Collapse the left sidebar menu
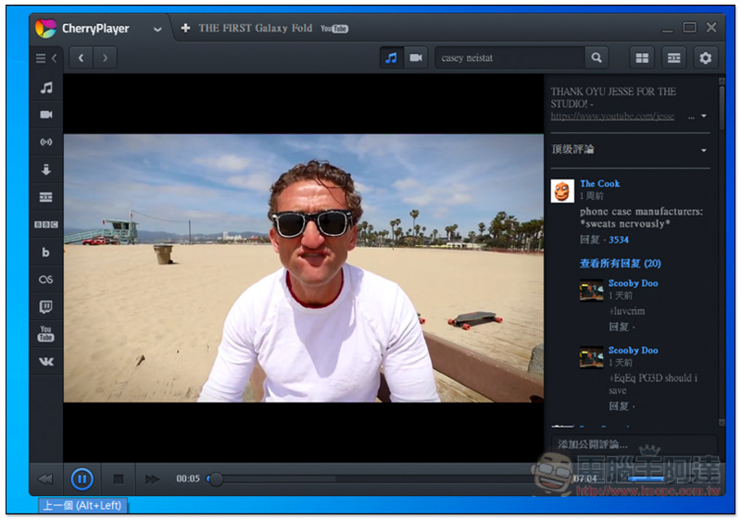This screenshot has height=520, width=741. point(45,58)
